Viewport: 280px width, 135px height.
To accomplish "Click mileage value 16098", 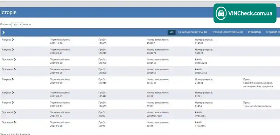I will [x=102, y=126].
